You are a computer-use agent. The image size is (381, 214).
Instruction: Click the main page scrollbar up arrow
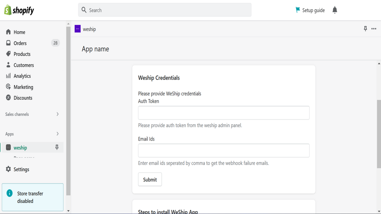click(379, 64)
